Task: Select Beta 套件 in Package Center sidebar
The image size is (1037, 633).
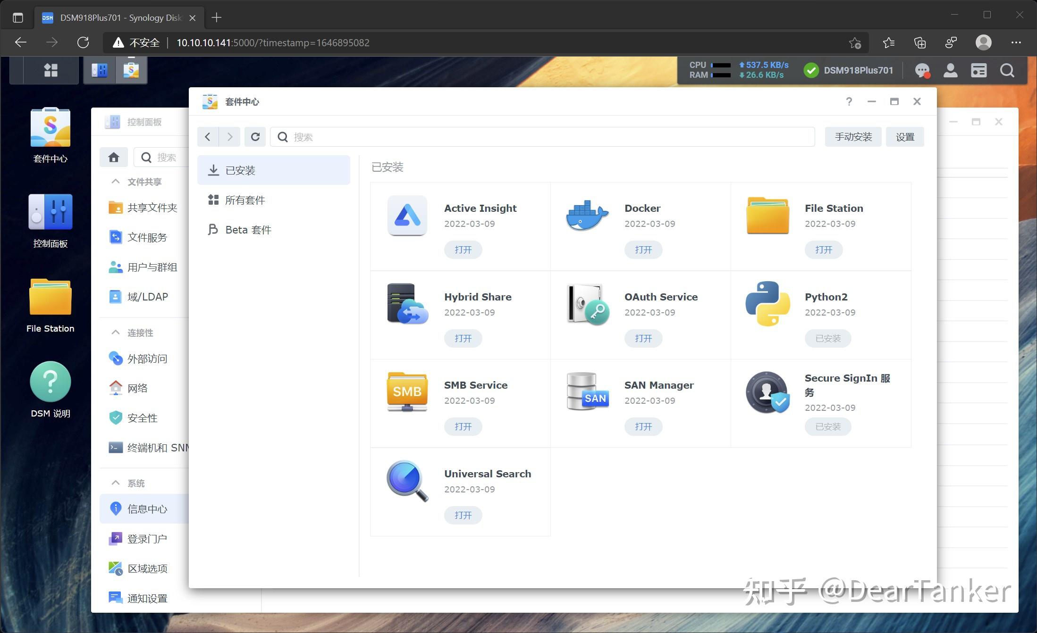Action: [273, 230]
